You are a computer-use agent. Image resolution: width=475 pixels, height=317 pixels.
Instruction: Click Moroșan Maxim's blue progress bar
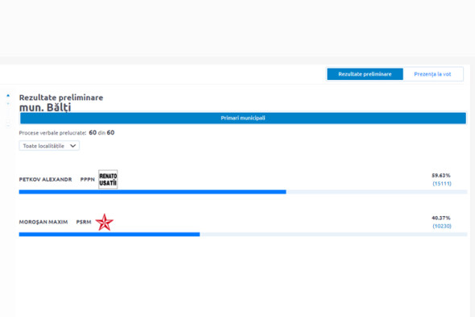[109, 235]
